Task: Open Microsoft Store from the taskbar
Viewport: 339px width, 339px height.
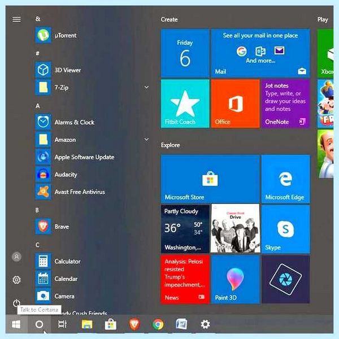Action: [111, 324]
